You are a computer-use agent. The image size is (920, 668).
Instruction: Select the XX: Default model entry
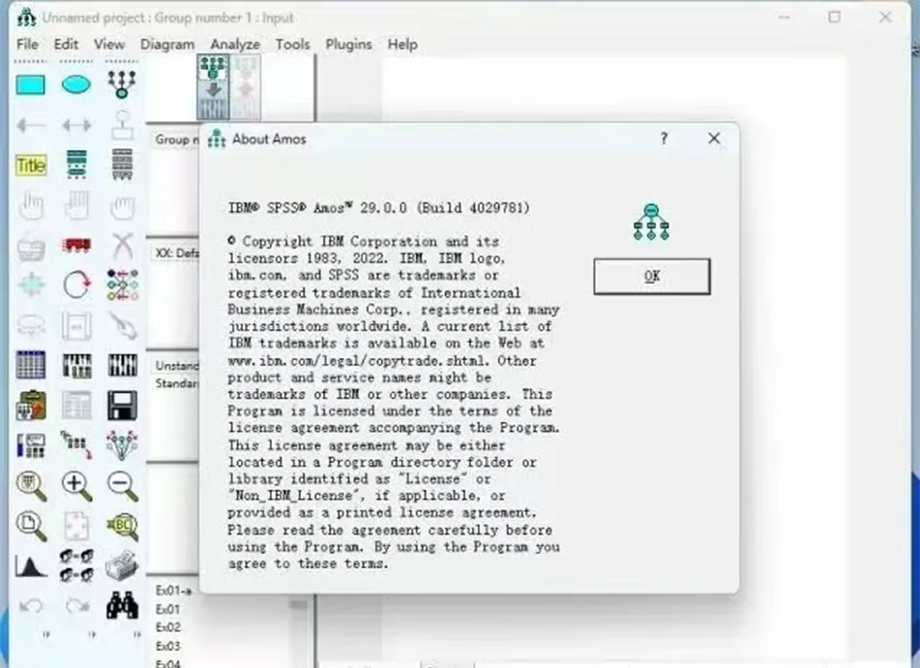pyautogui.click(x=177, y=253)
